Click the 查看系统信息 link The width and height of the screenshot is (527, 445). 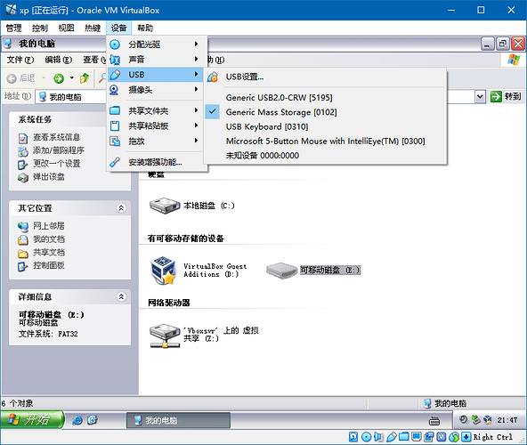(x=56, y=137)
